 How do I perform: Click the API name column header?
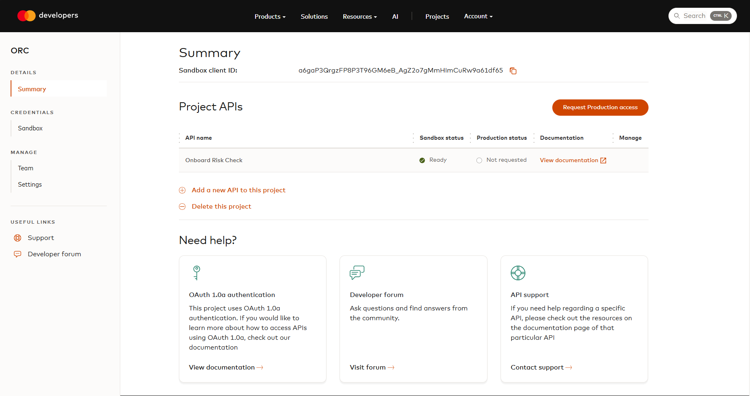[x=199, y=138]
